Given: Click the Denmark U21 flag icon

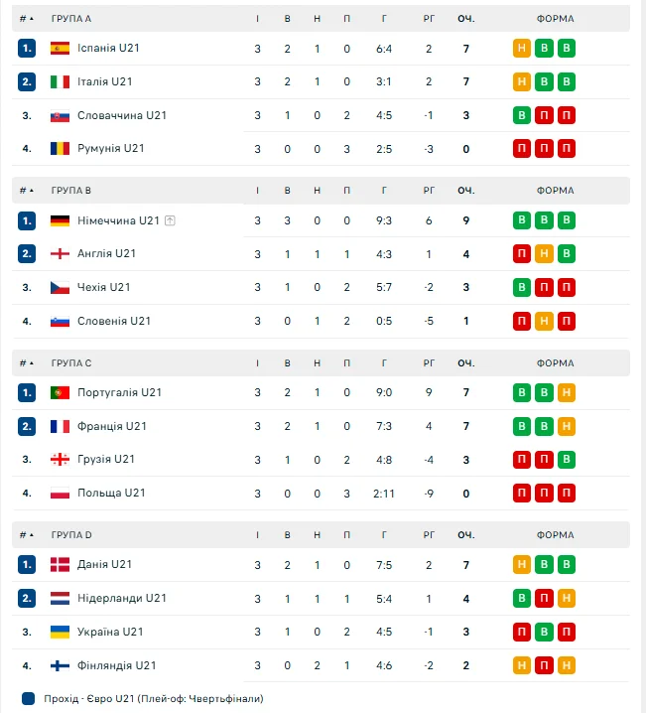Looking at the screenshot, I should click(x=60, y=564).
